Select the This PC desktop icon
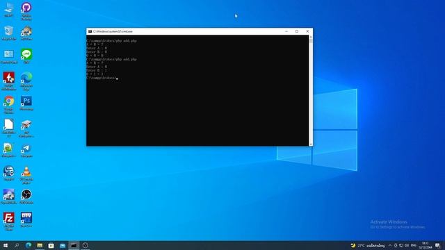Image resolution: width=445 pixels, height=250 pixels. coord(9,9)
